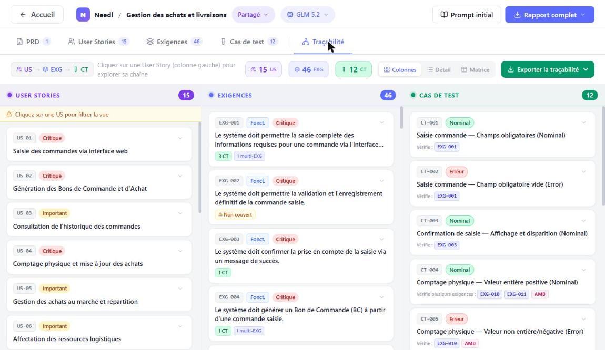Viewport: 605px width, 350px height.
Task: Click the test tube icon of Cas de test tab
Action: 223,42
